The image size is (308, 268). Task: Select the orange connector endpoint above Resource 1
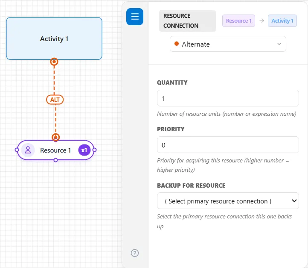click(x=55, y=137)
